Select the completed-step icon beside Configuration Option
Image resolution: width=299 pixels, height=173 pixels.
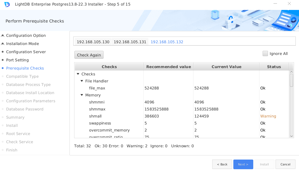click(x=3, y=35)
